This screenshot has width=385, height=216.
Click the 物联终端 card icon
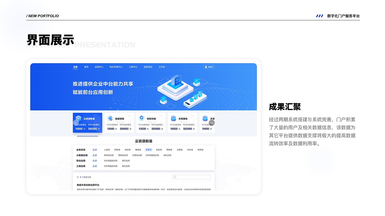141,118
